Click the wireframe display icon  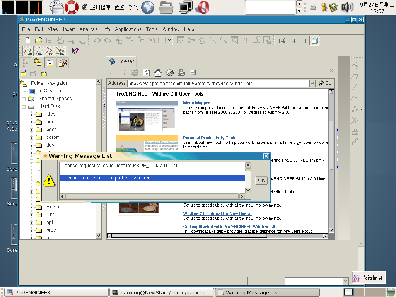tap(282, 40)
